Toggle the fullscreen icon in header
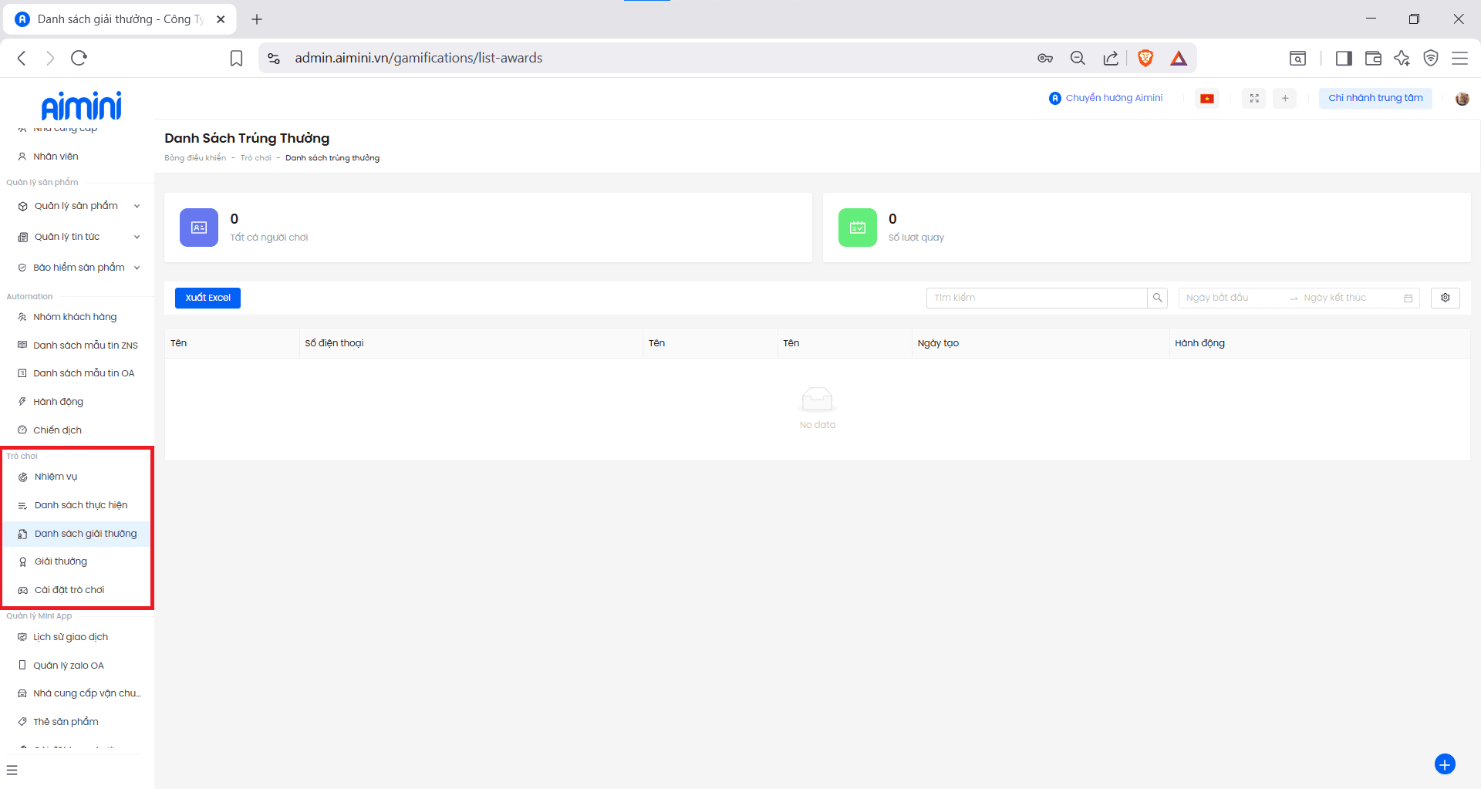The image size is (1481, 789). pos(1254,99)
